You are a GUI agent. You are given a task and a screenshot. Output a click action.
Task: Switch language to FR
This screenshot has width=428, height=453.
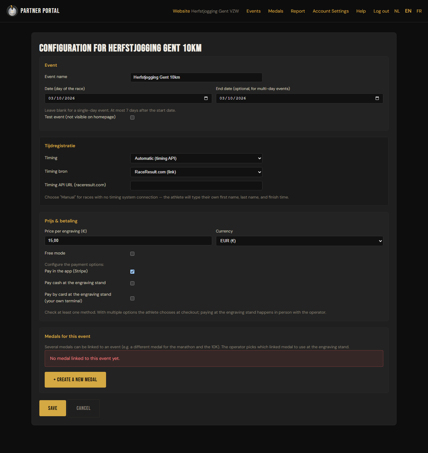pos(419,11)
